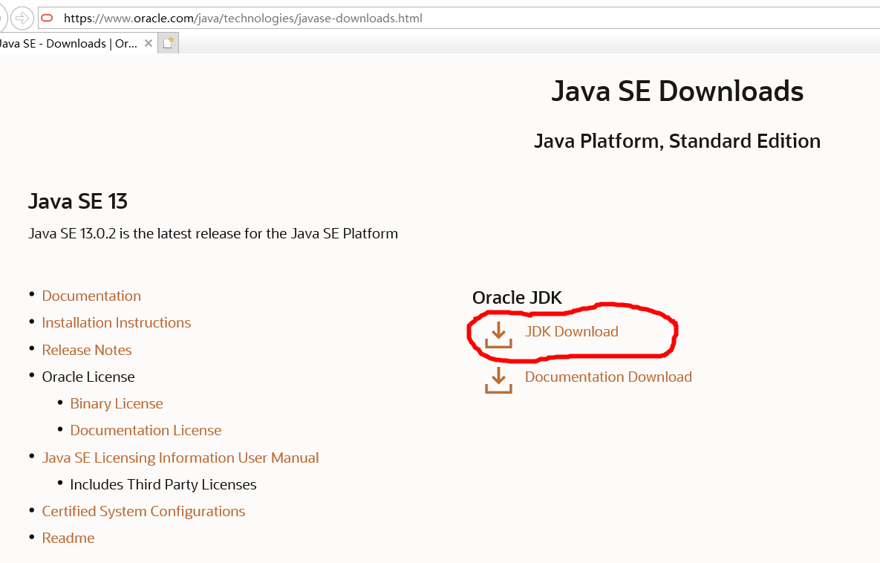Open the Certified System Configurations link
The height and width of the screenshot is (563, 880).
tap(143, 511)
